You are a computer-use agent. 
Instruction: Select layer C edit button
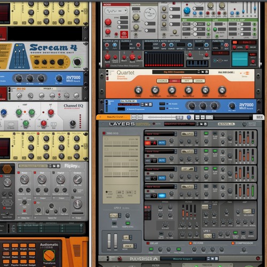(x=148, y=178)
